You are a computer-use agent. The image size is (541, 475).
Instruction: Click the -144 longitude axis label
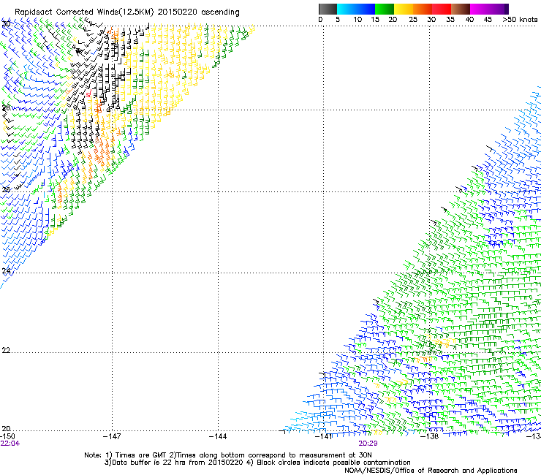click(x=218, y=436)
